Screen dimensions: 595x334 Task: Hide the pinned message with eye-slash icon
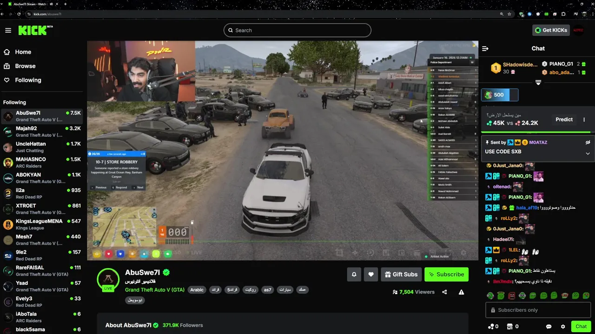point(588,142)
